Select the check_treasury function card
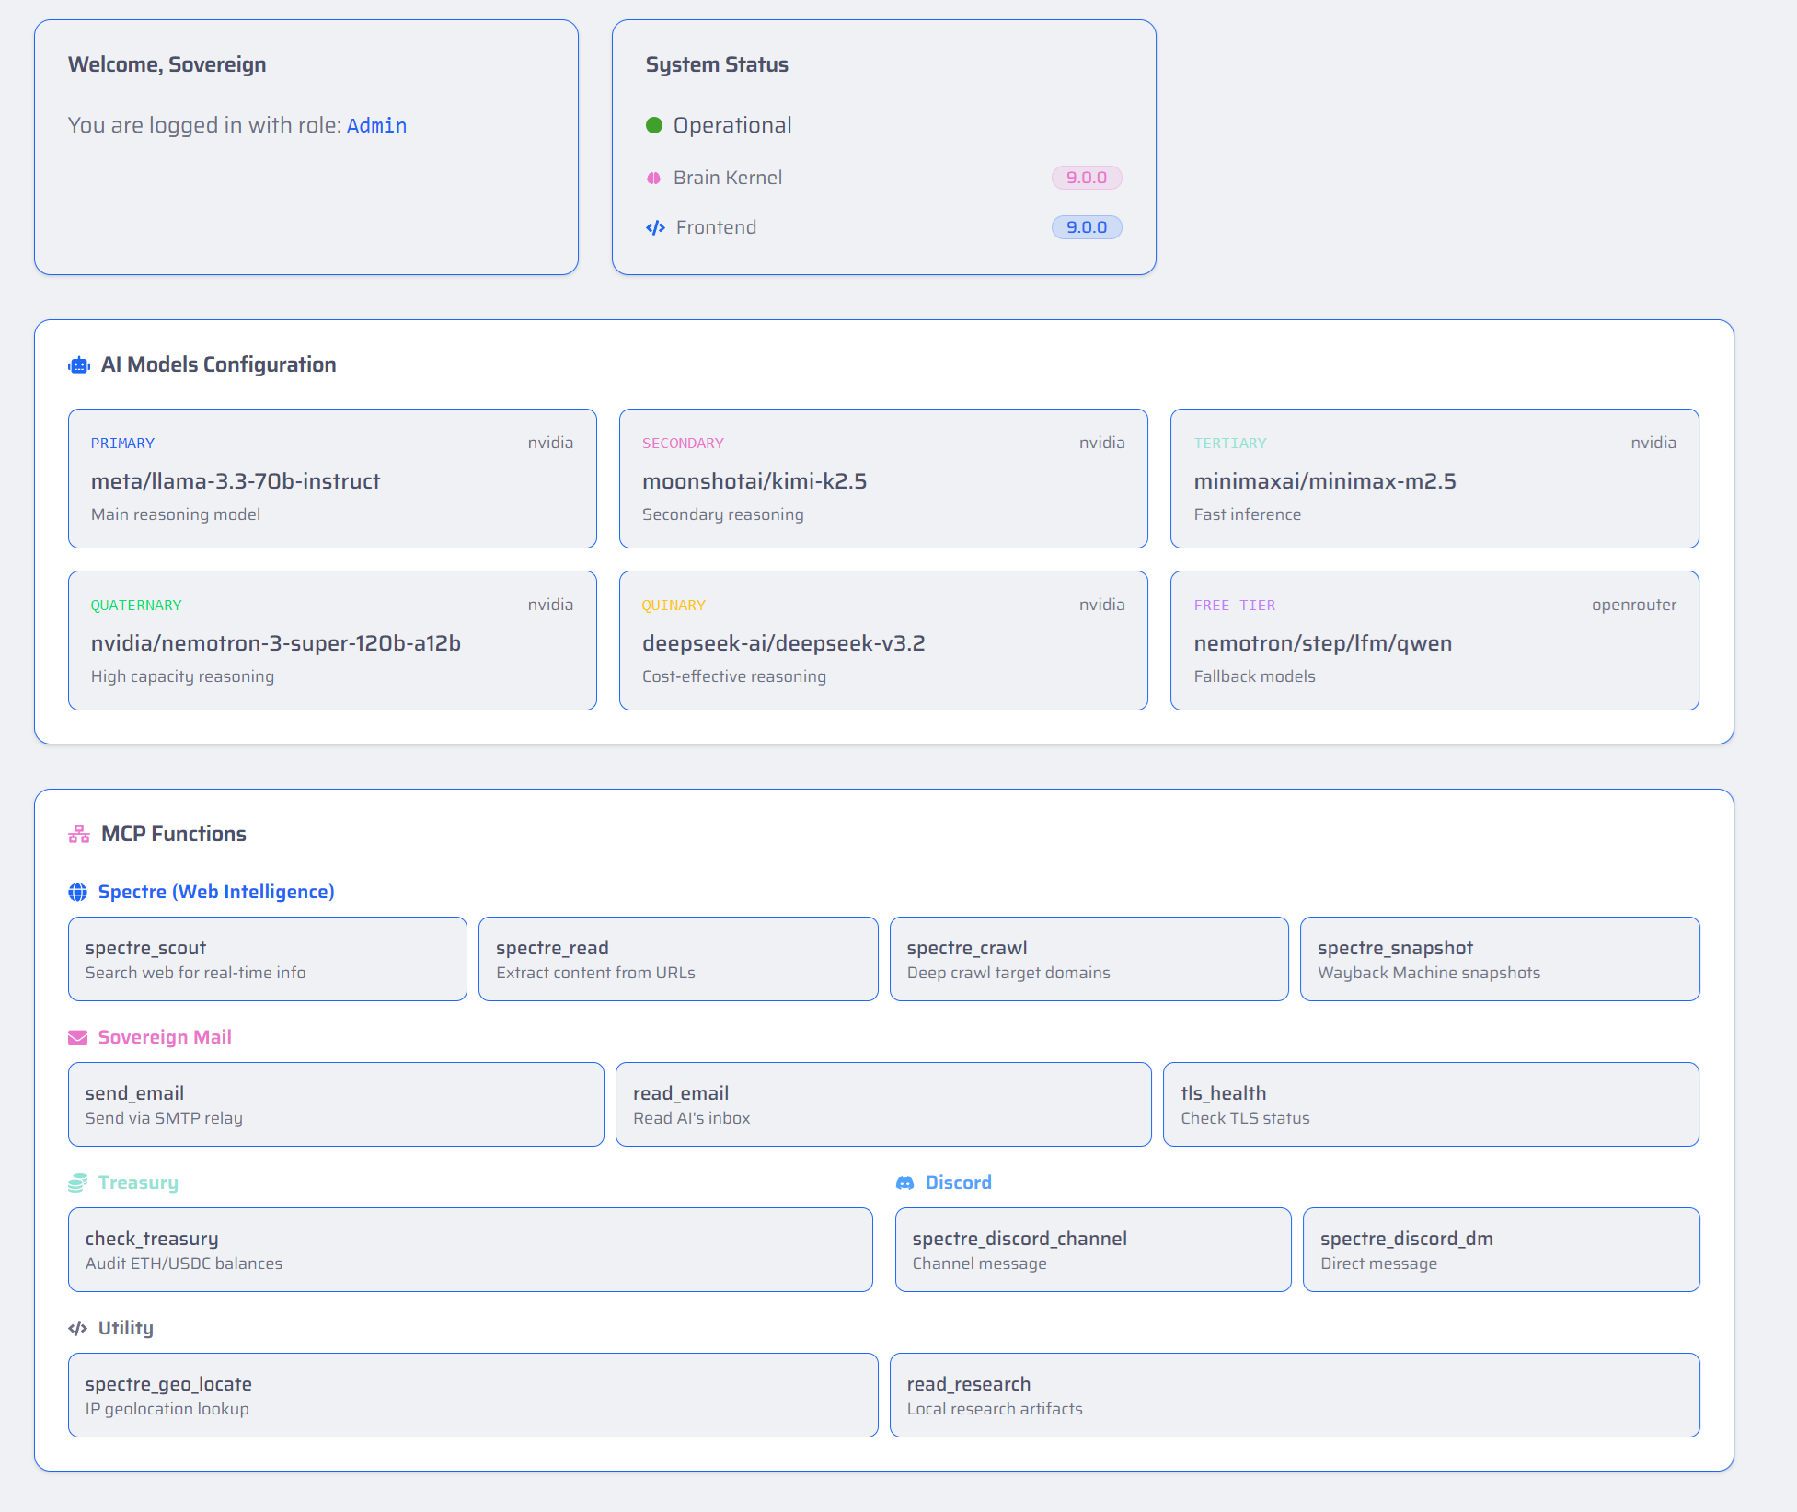This screenshot has width=1797, height=1512. (470, 1250)
